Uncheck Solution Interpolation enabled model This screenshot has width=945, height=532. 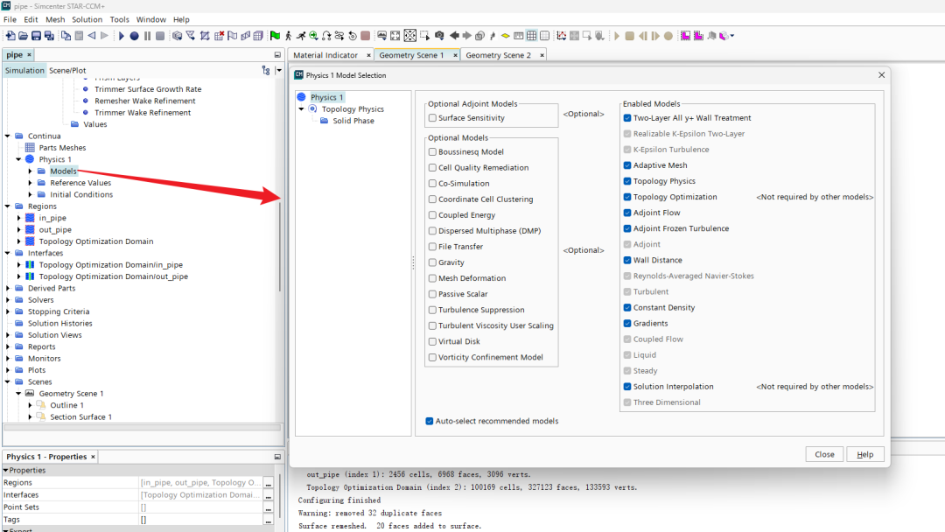click(x=627, y=387)
